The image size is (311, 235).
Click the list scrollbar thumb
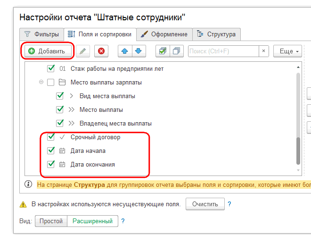coord(298,151)
